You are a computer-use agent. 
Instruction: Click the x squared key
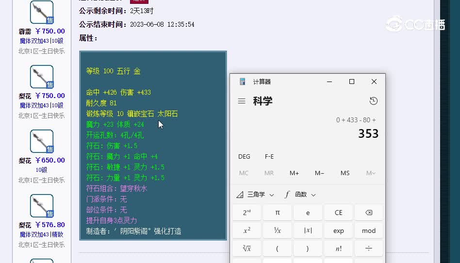click(x=246, y=230)
